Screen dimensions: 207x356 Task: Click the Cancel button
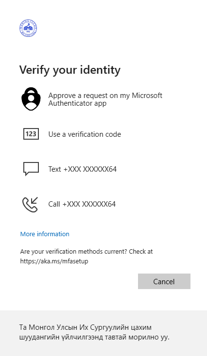164,281
